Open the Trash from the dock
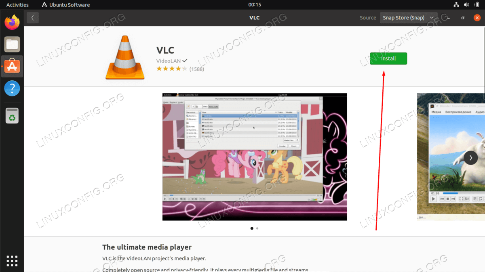 (12, 115)
